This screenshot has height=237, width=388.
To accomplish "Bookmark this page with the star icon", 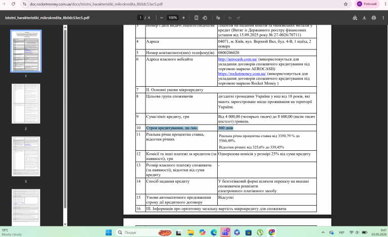I will pos(346,4).
